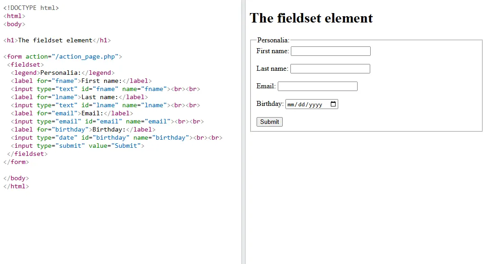This screenshot has height=264, width=487.
Task: Click the "Birthday:" label in preview
Action: (270, 104)
